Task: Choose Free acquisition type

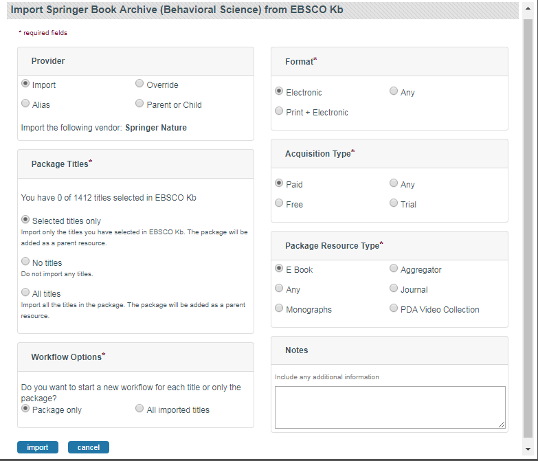Action: point(279,203)
